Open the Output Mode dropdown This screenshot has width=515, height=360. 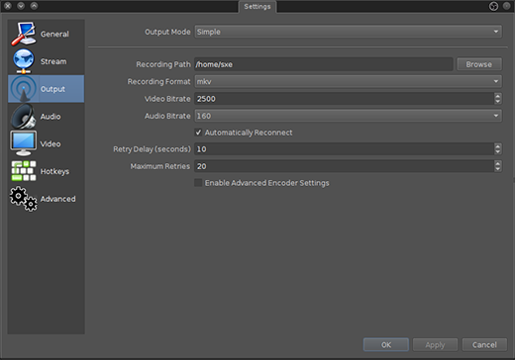click(349, 32)
